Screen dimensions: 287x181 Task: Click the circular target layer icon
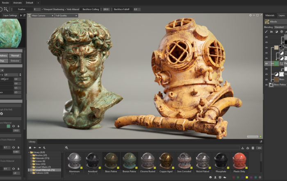pyautogui.click(x=282, y=32)
